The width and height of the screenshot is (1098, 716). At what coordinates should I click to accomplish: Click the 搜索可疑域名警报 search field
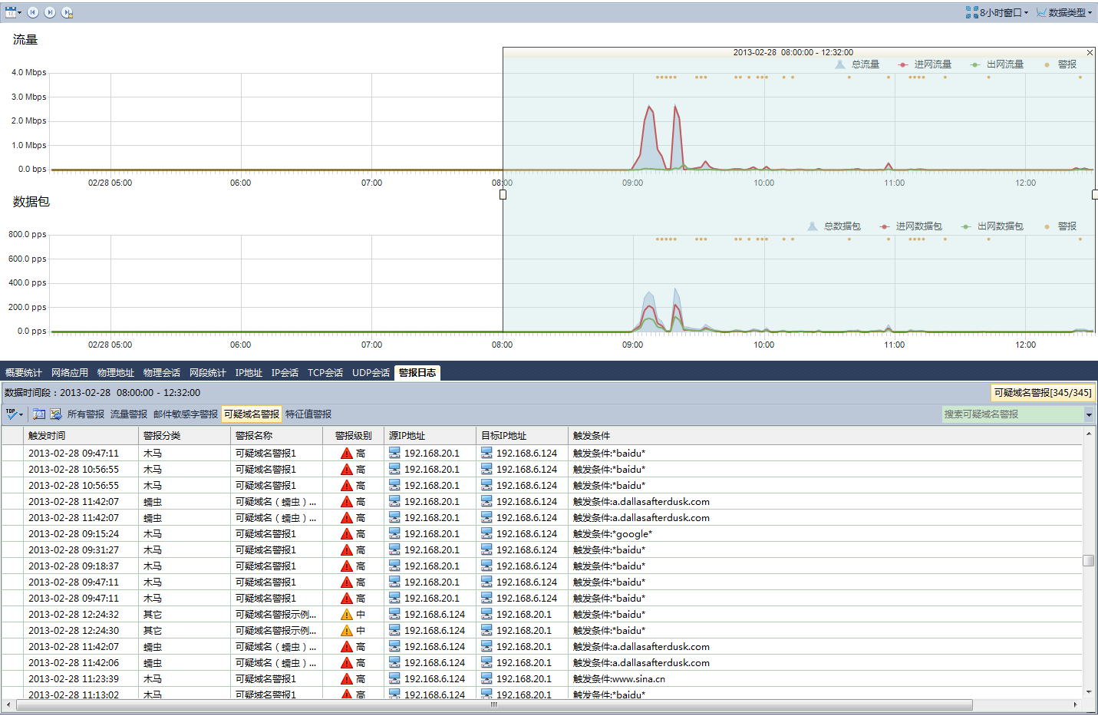coord(1012,414)
